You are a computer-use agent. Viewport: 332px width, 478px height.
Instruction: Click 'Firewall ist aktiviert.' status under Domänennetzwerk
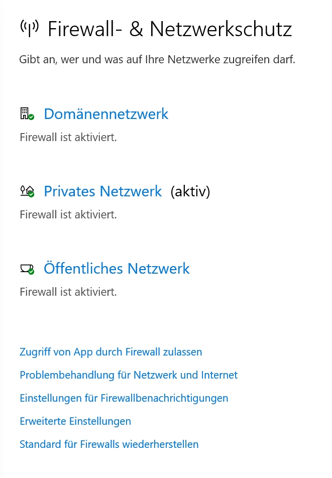click(68, 137)
